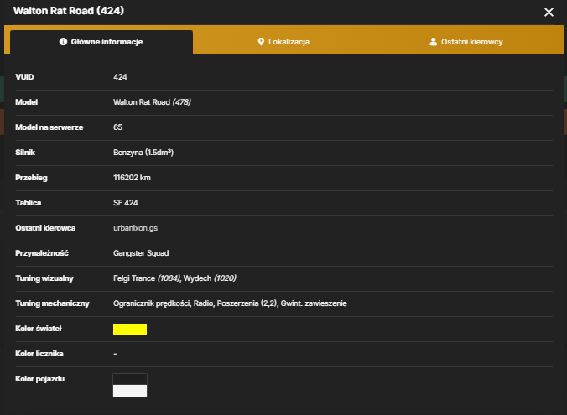This screenshot has width=567, height=415.
Task: Click the Tuning wizualny row label
Action: coord(44,278)
